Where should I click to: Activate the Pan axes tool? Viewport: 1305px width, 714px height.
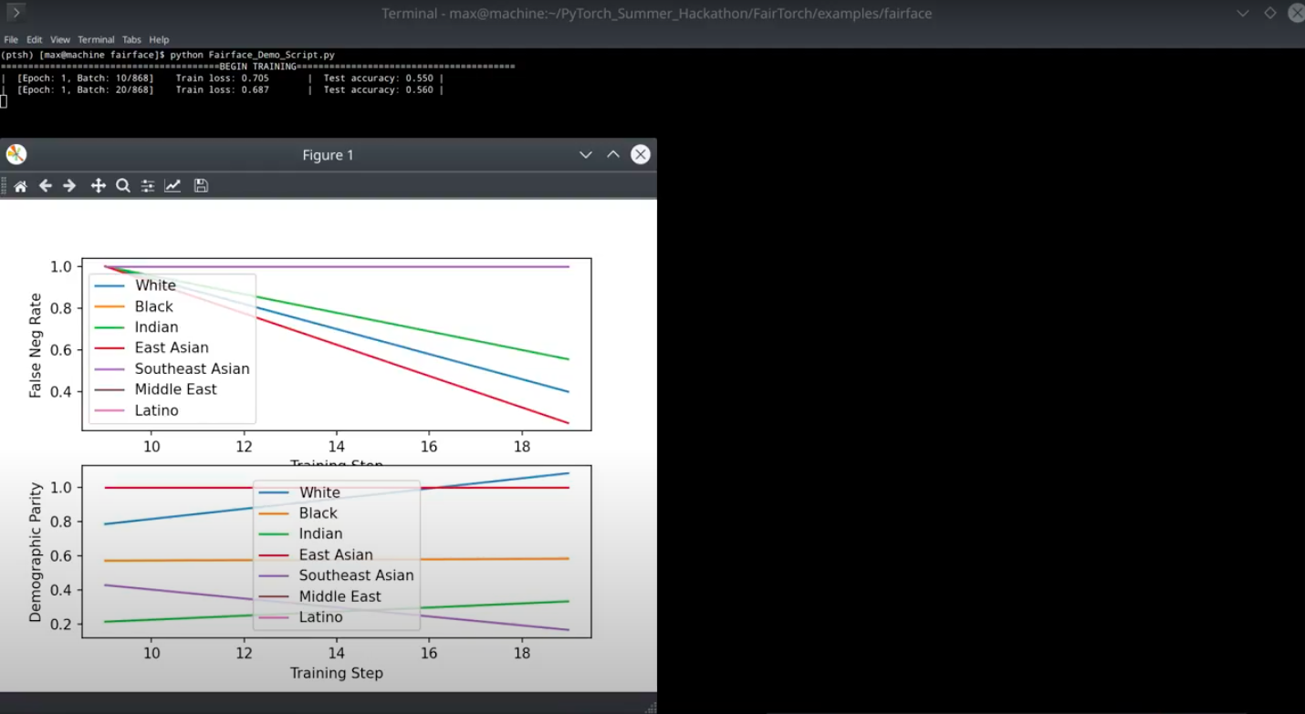click(98, 186)
